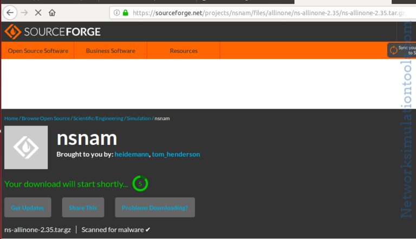Viewport: 416px width, 239px height.
Task: Open the Resources menu
Action: [x=184, y=51]
